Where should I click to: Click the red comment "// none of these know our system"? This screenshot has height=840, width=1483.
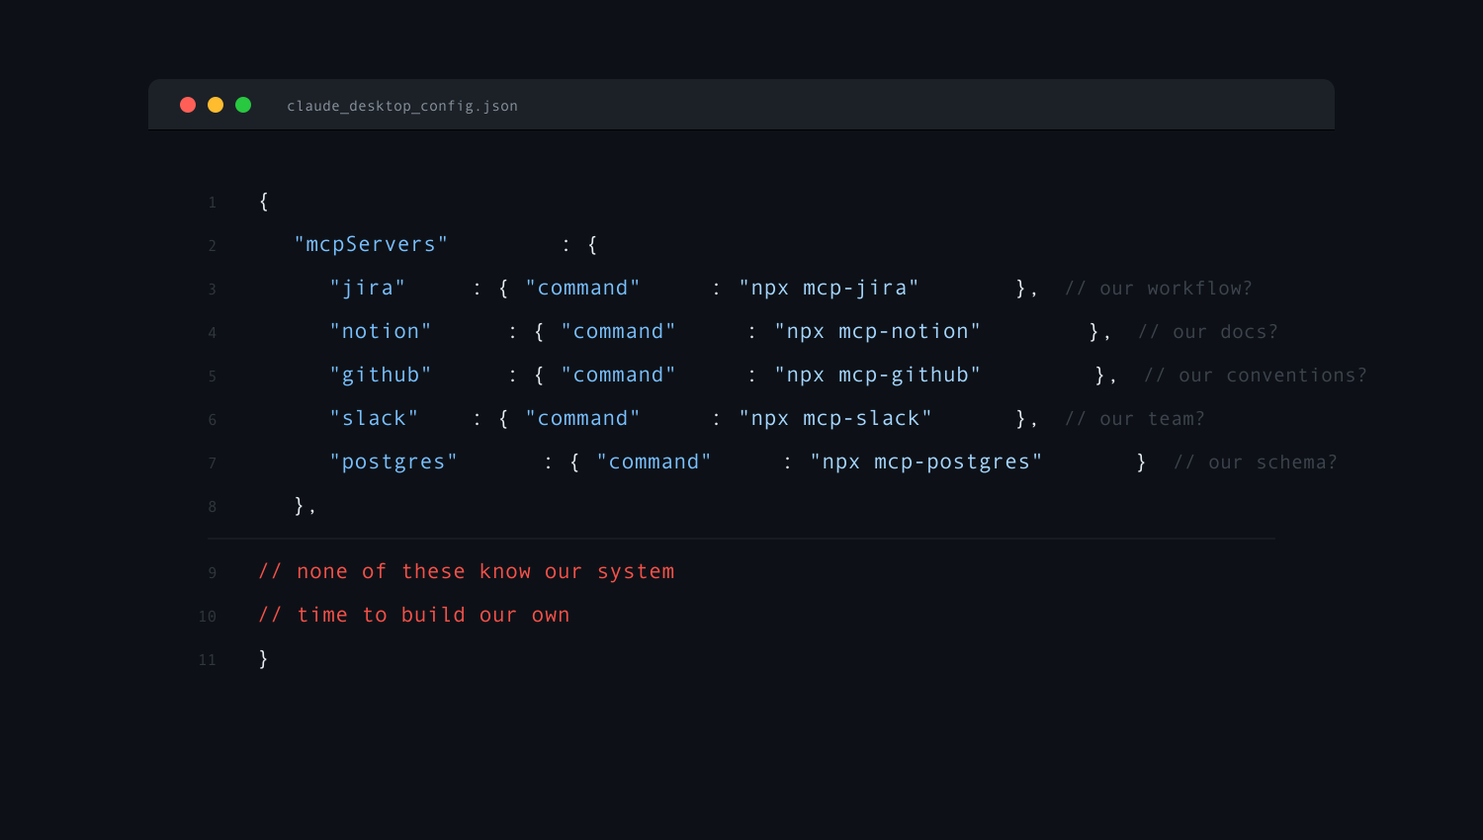(x=467, y=572)
